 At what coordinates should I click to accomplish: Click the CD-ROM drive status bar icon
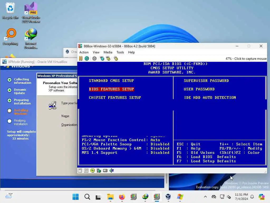tap(93, 170)
